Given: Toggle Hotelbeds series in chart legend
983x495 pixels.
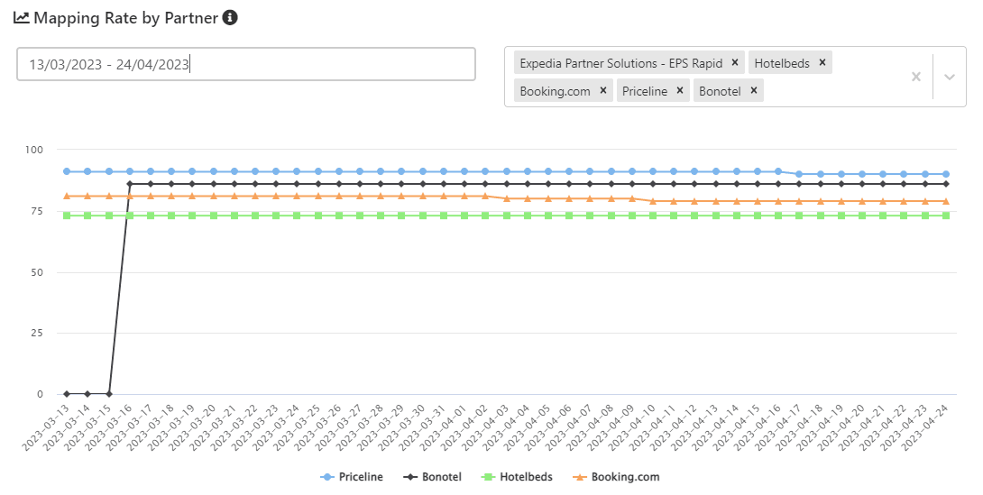Looking at the screenshot, I should coord(518,477).
